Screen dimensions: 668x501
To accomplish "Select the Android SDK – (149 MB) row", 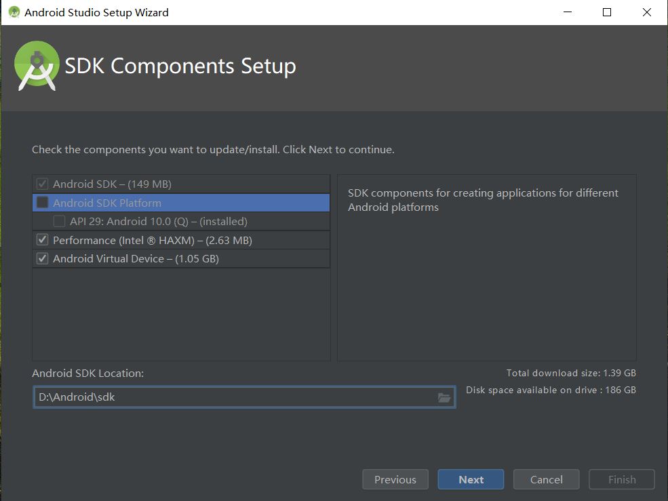I will 181,184.
